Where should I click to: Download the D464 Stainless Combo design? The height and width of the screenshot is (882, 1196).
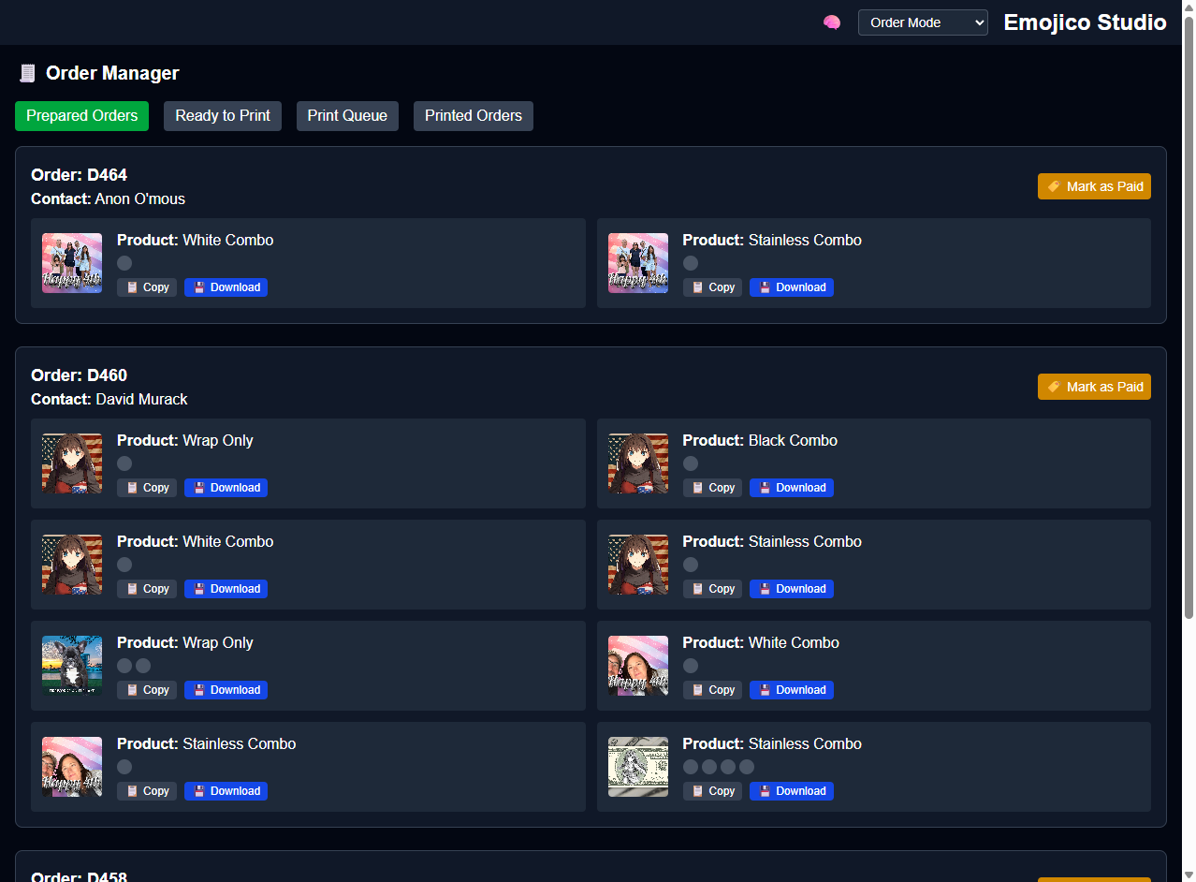792,287
